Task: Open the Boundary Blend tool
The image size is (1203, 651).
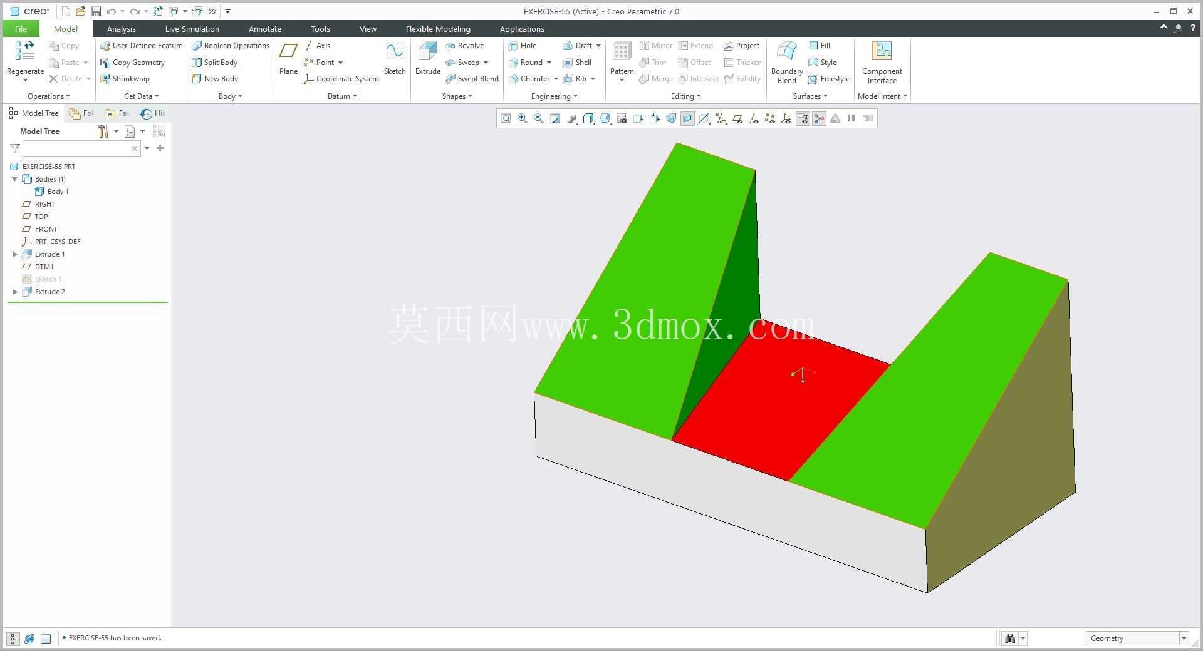Action: point(787,63)
